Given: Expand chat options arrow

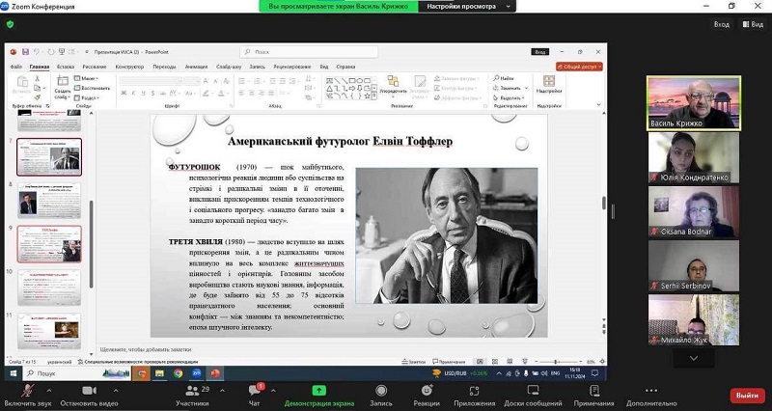Looking at the screenshot, I should [273, 391].
